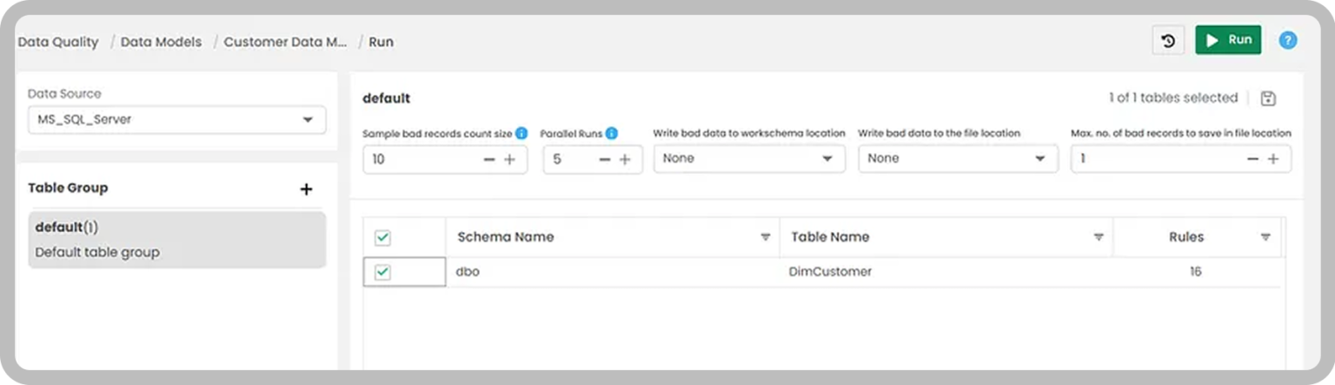Click the Run breadcrumb item
This screenshot has width=1335, height=385.
coord(381,42)
